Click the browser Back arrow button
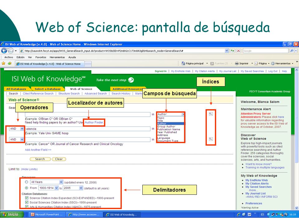The width and height of the screenshot is (299, 224). tap(4, 51)
